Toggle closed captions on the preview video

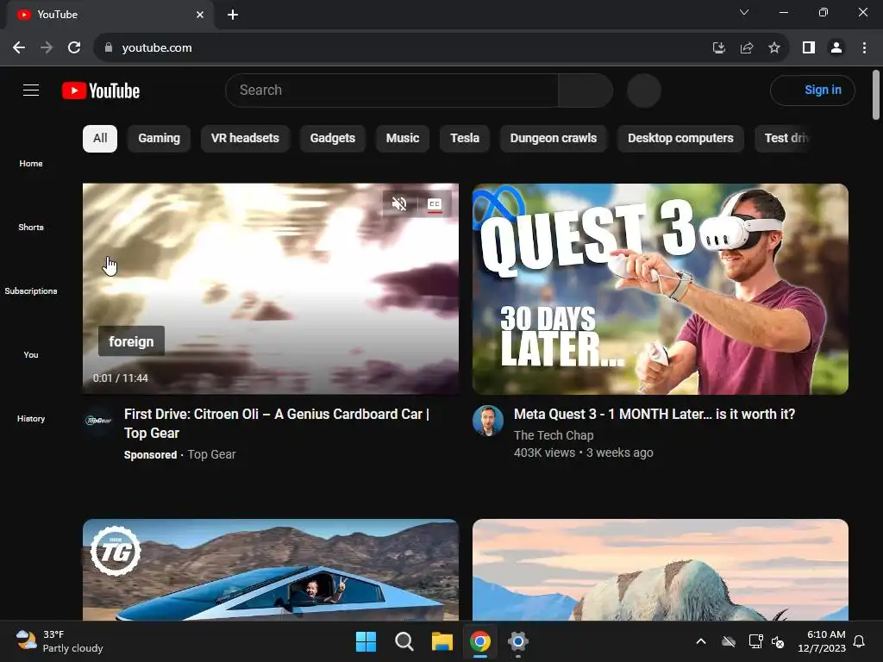click(x=435, y=203)
